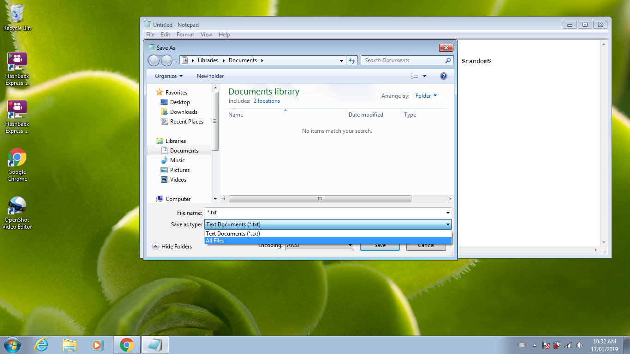Open the Encoding dropdown

coord(319,246)
